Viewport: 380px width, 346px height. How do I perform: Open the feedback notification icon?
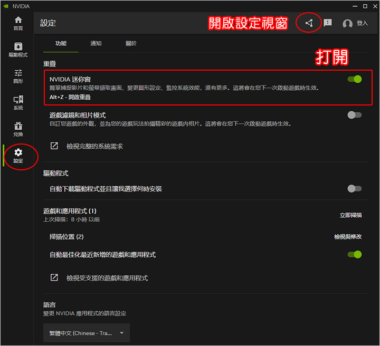pyautogui.click(x=328, y=23)
